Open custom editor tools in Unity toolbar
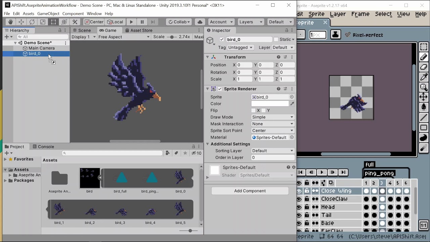This screenshot has height=242, width=430. pos(75,22)
